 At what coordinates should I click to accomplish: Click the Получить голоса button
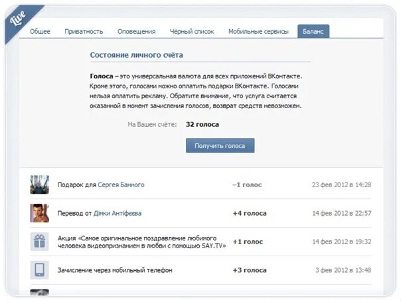pyautogui.click(x=220, y=145)
